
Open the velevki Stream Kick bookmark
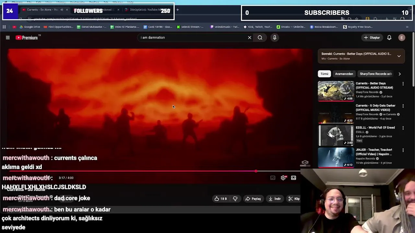[x=190, y=27]
